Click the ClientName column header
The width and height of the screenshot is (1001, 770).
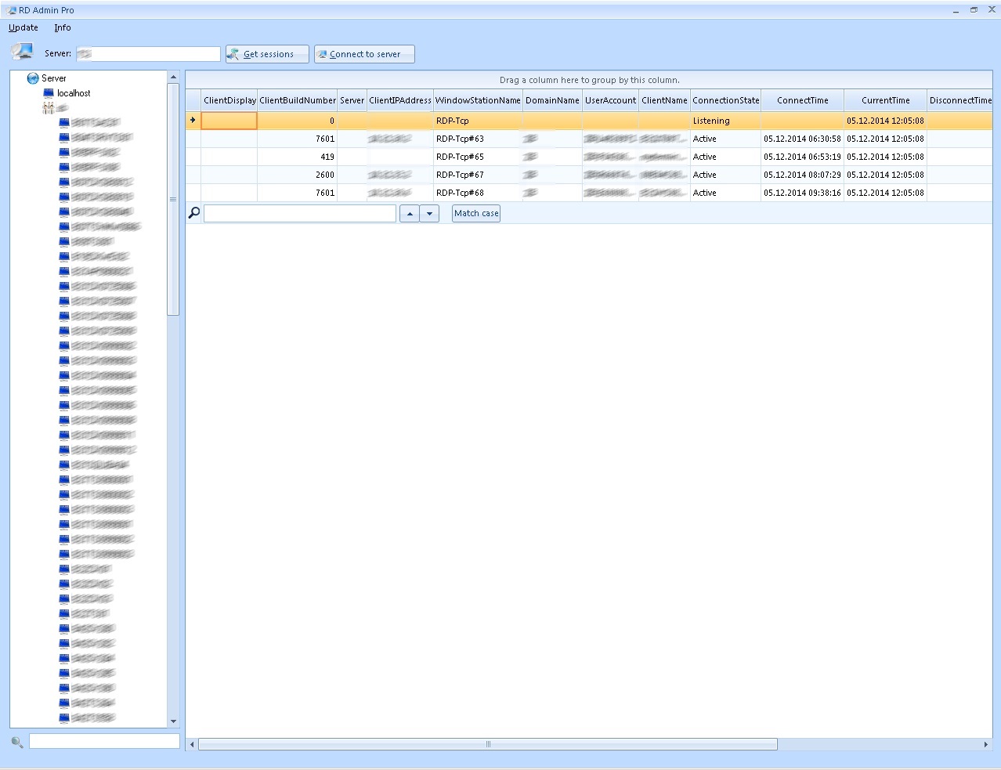tap(664, 100)
